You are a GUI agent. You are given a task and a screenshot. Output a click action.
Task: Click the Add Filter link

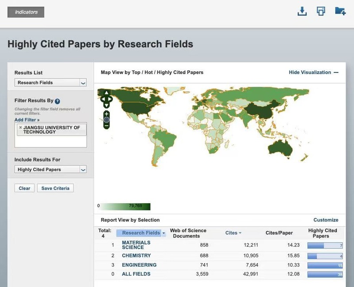[27, 120]
